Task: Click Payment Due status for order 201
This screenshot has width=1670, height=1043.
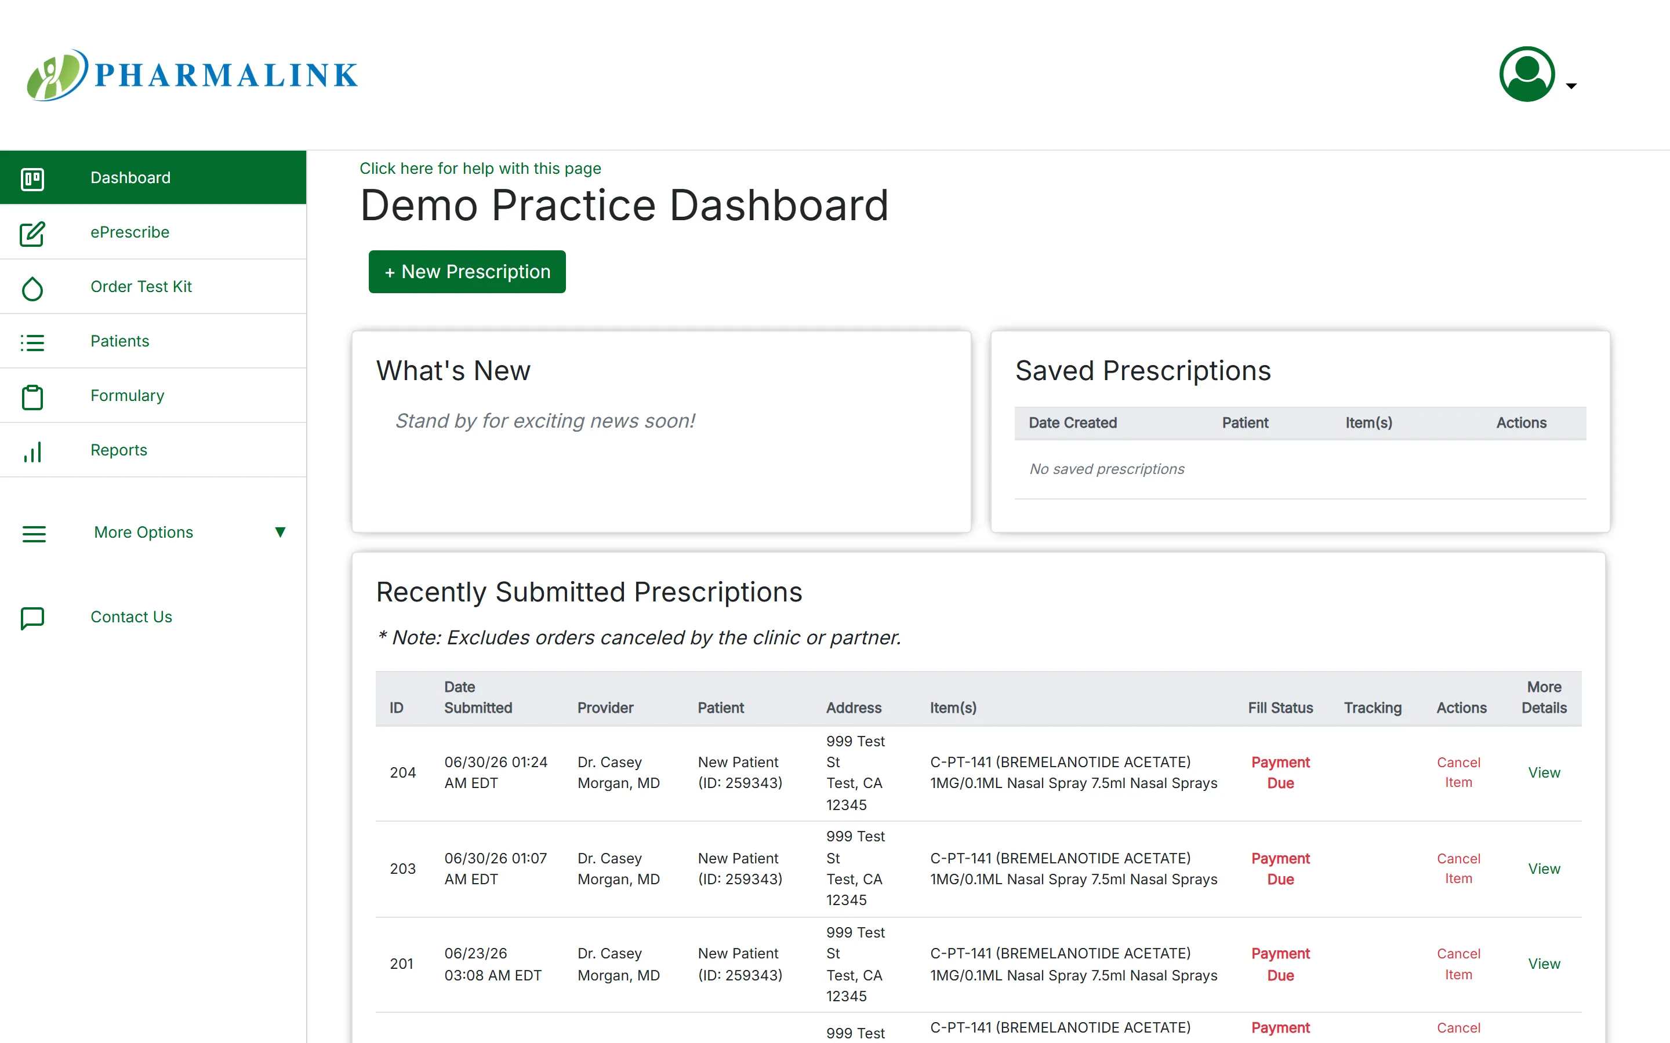Action: [x=1280, y=964]
